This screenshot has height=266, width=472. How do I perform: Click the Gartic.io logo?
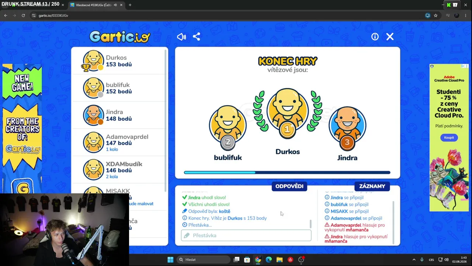tap(120, 37)
